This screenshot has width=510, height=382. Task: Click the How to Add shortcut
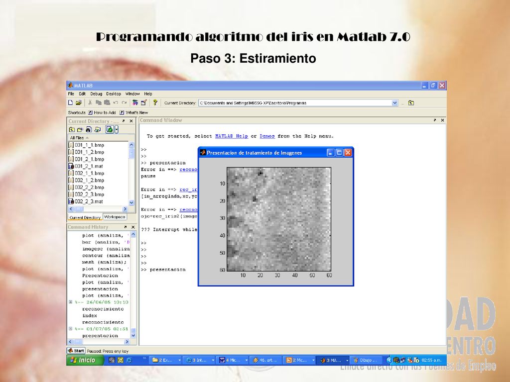pos(102,112)
